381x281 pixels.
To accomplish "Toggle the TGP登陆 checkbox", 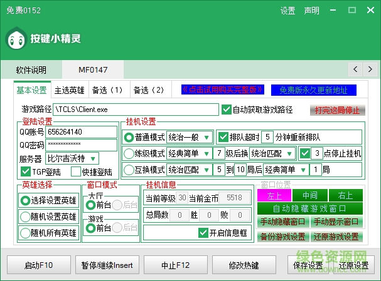I will 26,171.
